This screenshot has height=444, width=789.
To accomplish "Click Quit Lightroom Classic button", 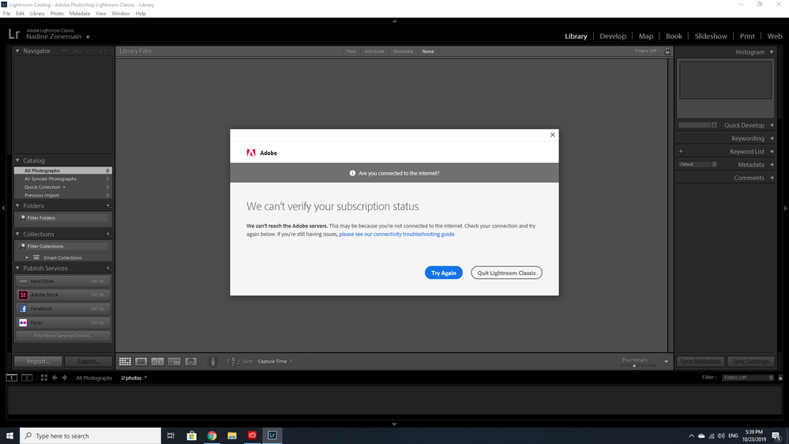I will 506,273.
